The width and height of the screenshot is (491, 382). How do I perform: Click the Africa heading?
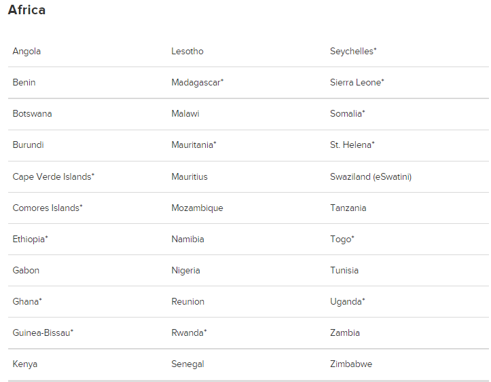point(26,10)
